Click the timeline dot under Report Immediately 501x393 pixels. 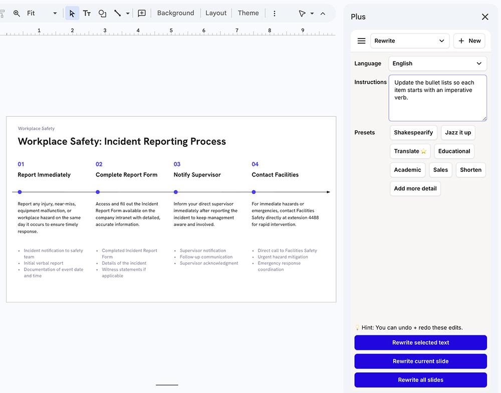coord(20,192)
